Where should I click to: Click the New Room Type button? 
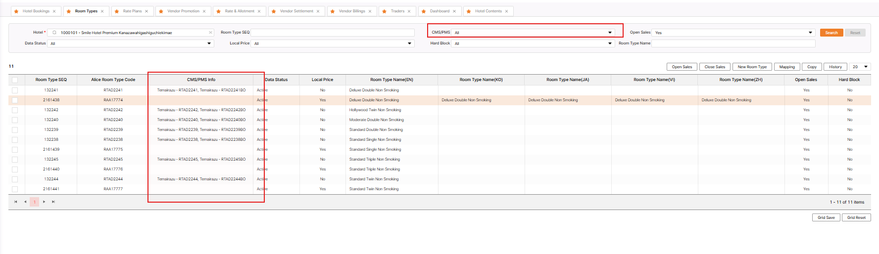752,67
